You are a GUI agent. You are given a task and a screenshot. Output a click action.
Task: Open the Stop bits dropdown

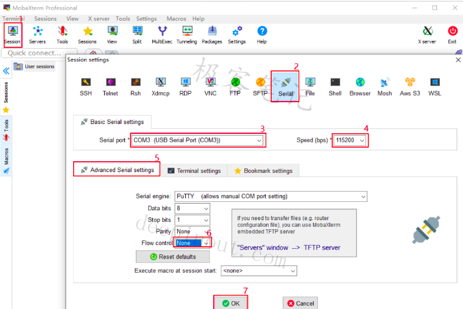click(x=193, y=220)
